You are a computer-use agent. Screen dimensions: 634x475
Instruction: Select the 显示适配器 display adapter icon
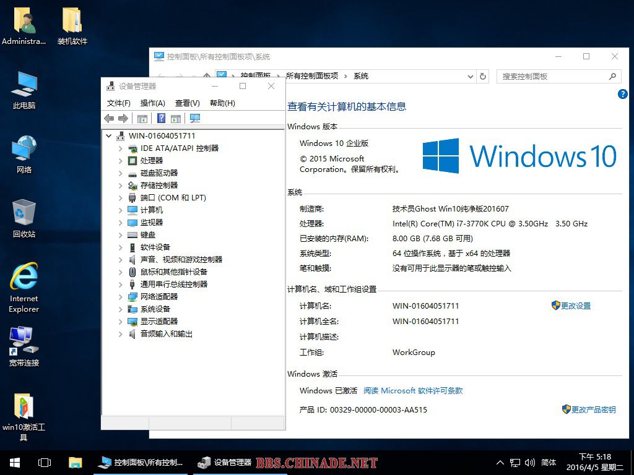(132, 322)
